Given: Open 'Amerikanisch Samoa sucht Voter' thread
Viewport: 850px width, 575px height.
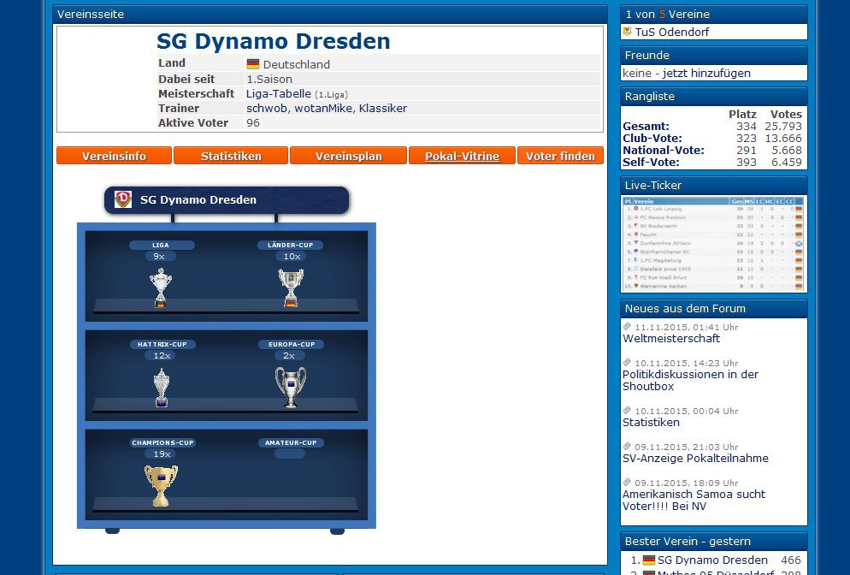Looking at the screenshot, I should point(694,501).
